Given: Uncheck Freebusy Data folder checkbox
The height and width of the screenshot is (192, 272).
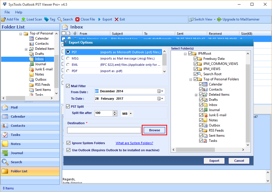Looking at the screenshot, I should pos(195,59).
